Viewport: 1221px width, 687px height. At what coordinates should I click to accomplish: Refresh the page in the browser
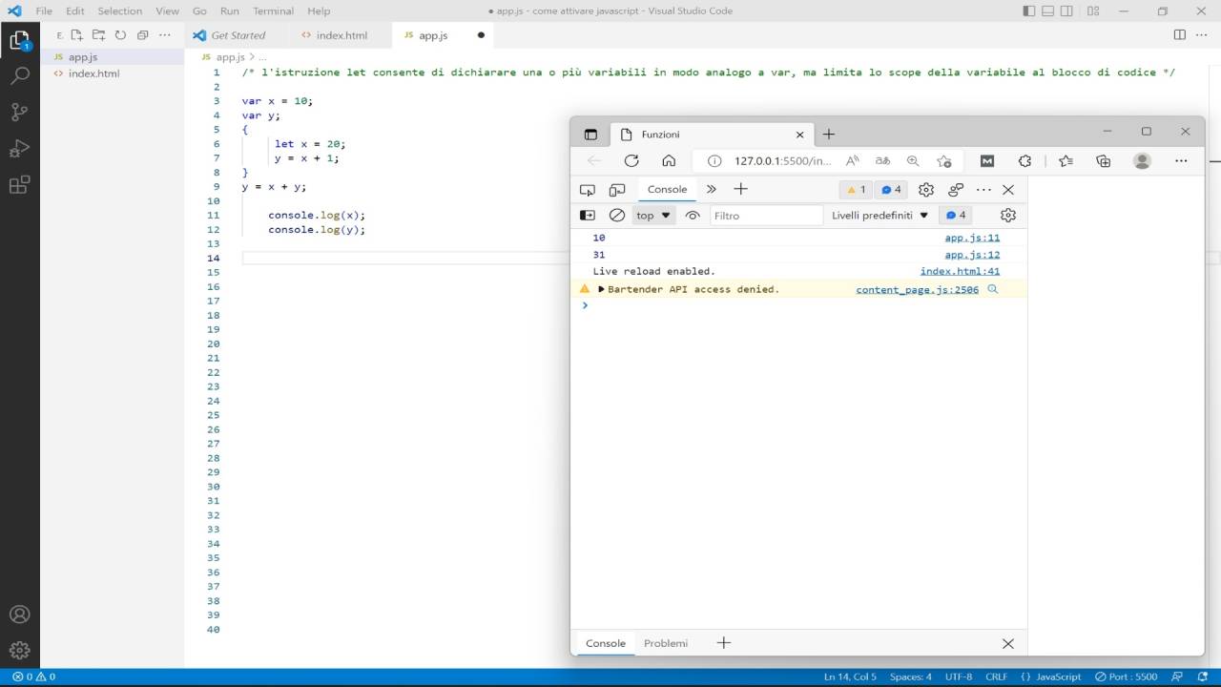click(631, 160)
